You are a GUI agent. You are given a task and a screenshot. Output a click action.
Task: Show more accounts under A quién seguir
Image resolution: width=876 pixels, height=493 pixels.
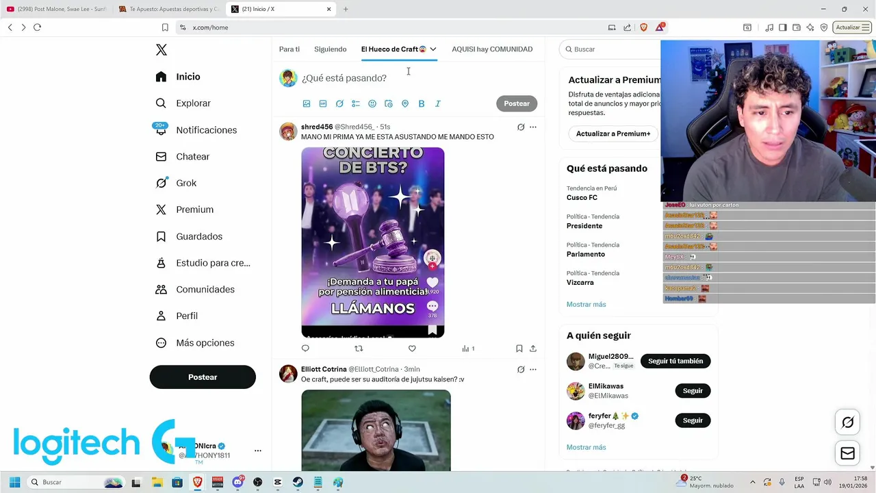[586, 447]
